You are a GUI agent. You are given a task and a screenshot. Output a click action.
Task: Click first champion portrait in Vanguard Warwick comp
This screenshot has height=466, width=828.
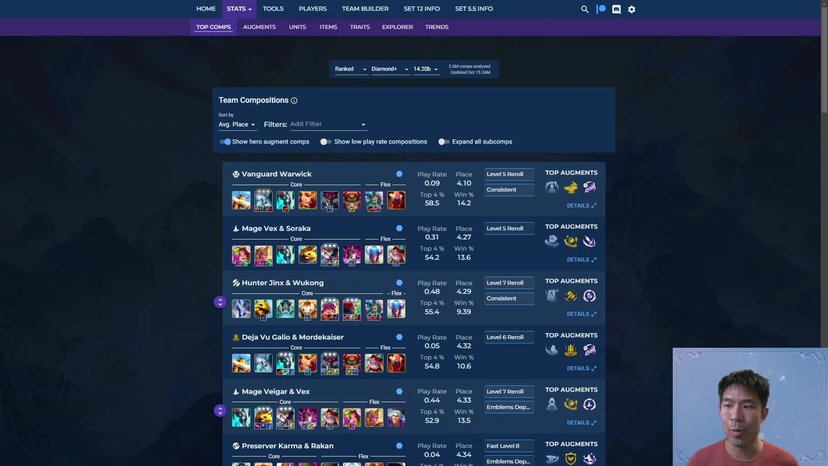pos(241,201)
